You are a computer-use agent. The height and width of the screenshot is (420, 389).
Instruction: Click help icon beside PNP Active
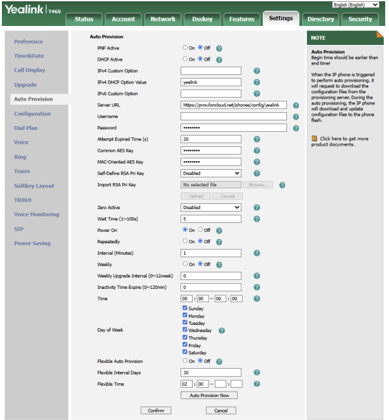point(219,48)
